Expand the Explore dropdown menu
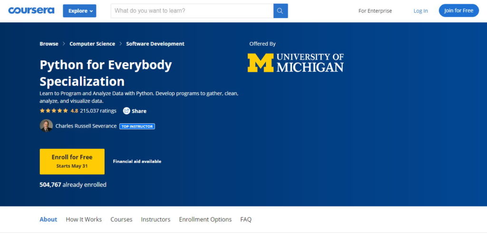The width and height of the screenshot is (487, 236). coord(79,11)
